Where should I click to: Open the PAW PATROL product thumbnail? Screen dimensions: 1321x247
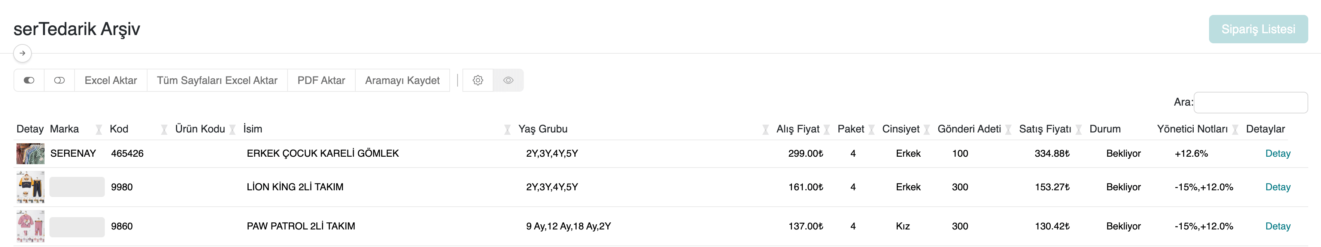coord(30,226)
